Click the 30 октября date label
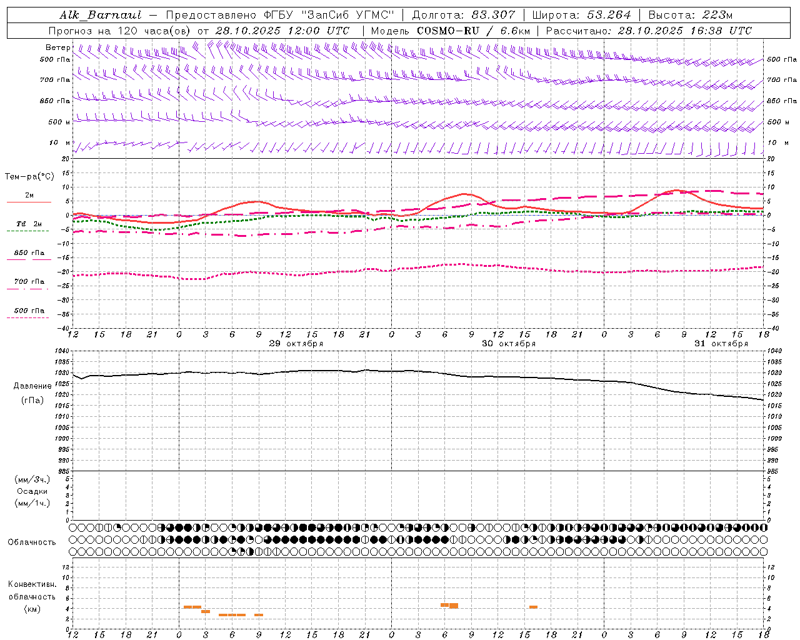This screenshot has height=640, width=800. click(509, 343)
